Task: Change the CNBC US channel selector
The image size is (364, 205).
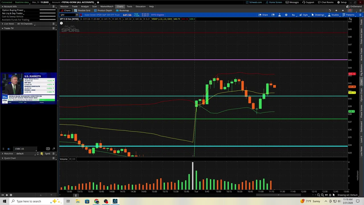Action: pyautogui.click(x=26, y=149)
